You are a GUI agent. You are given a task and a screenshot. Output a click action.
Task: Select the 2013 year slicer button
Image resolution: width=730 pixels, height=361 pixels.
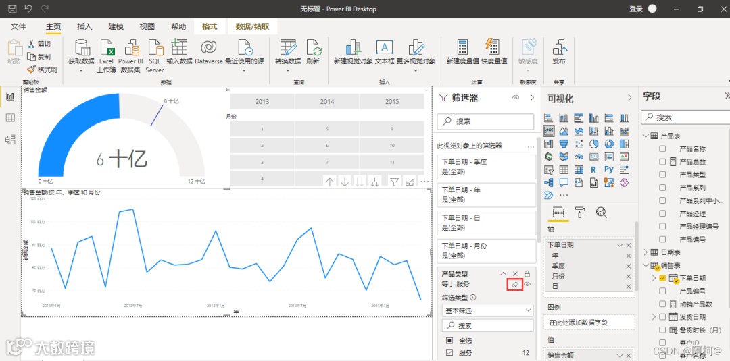click(262, 101)
